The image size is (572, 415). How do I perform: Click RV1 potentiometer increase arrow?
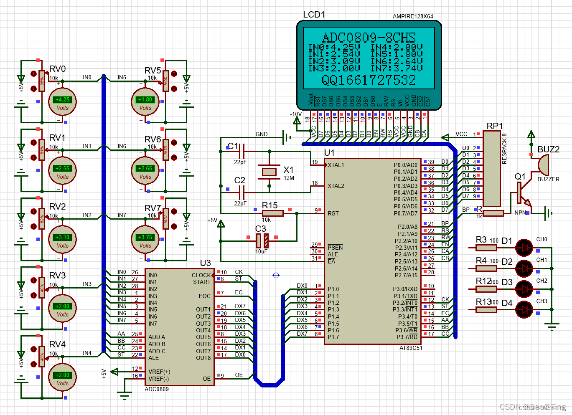point(33,142)
